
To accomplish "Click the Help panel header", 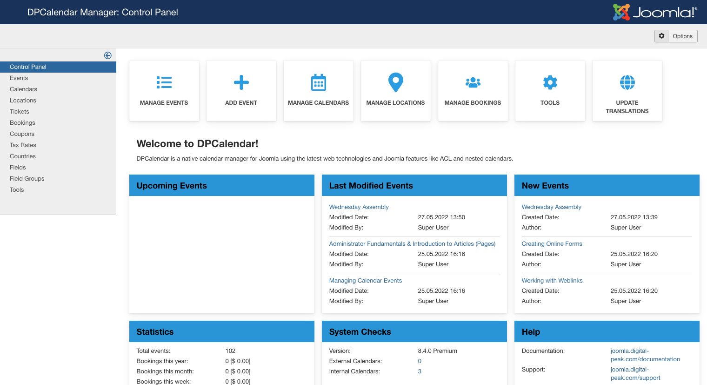I will coord(607,331).
